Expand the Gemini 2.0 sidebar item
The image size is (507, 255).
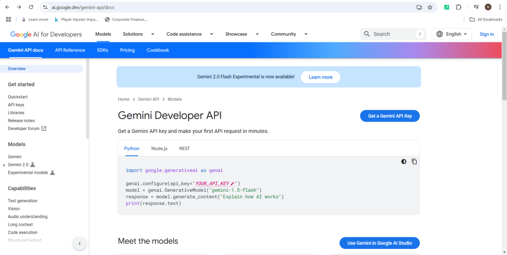point(4,165)
